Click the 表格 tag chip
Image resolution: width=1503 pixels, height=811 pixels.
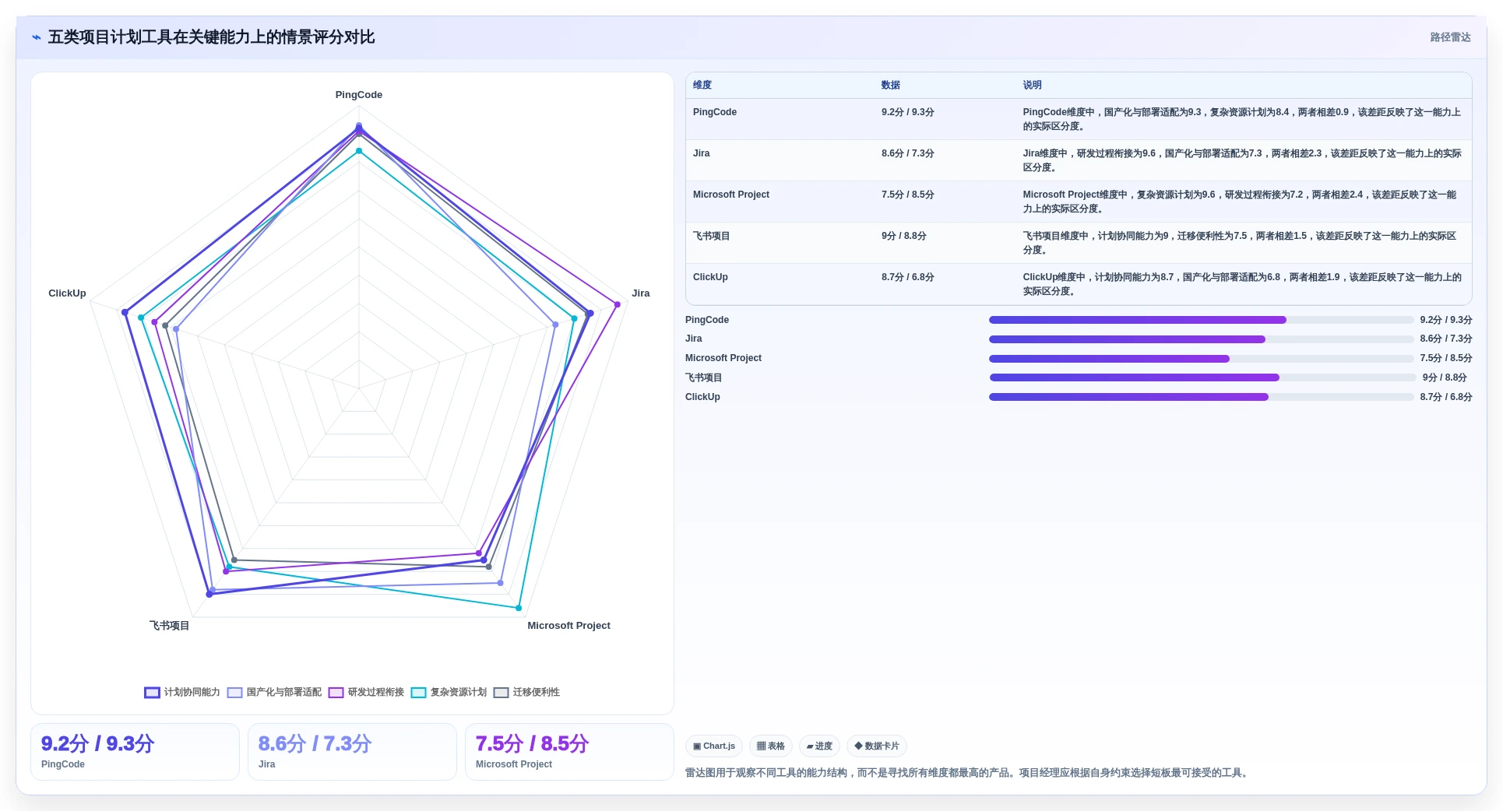771,746
